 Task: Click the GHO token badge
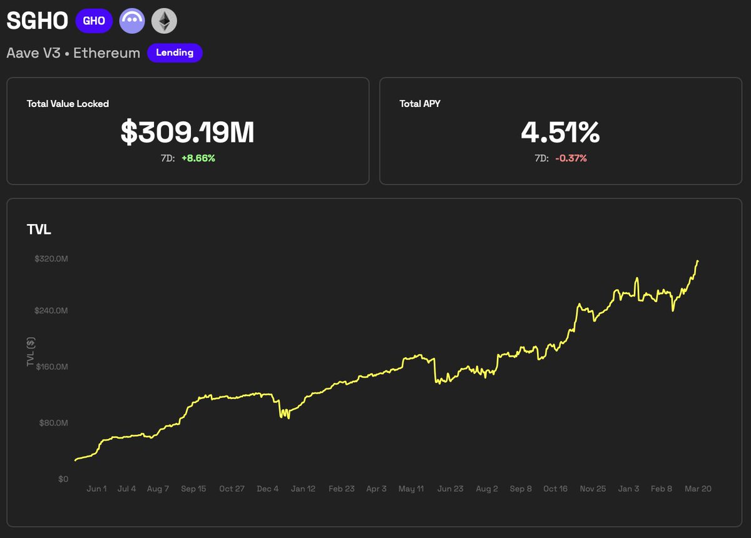click(94, 21)
